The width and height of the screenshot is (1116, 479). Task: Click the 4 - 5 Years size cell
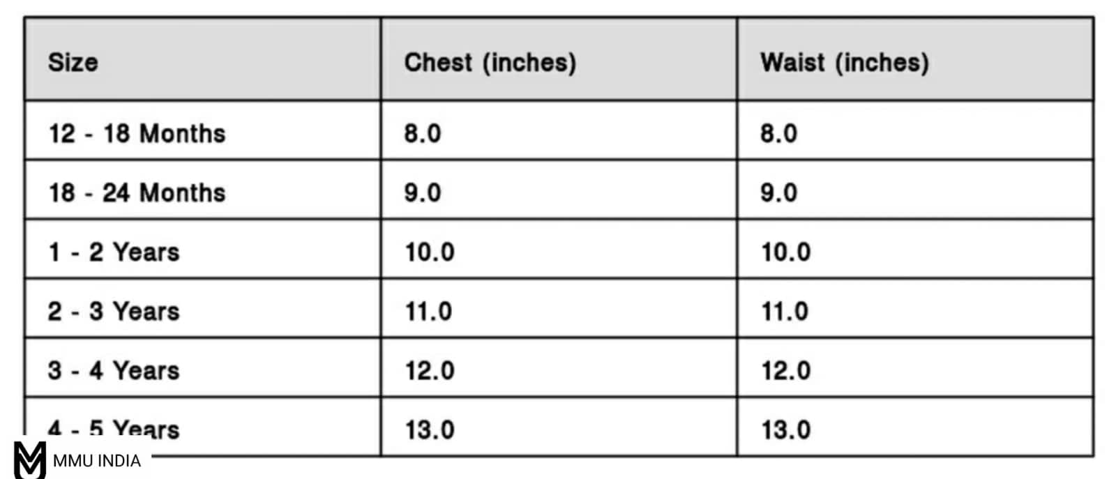pyautogui.click(x=114, y=427)
